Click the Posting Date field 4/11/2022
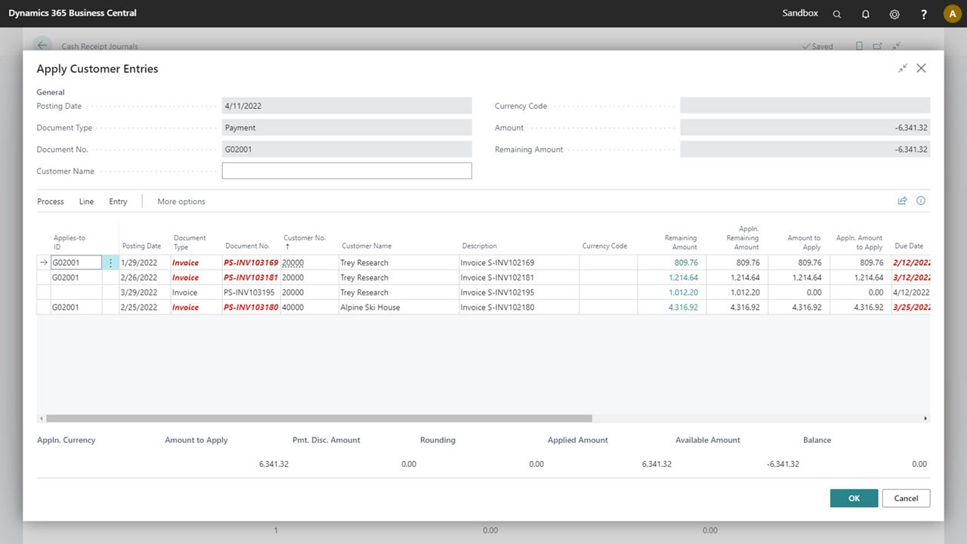967x544 pixels. (347, 106)
